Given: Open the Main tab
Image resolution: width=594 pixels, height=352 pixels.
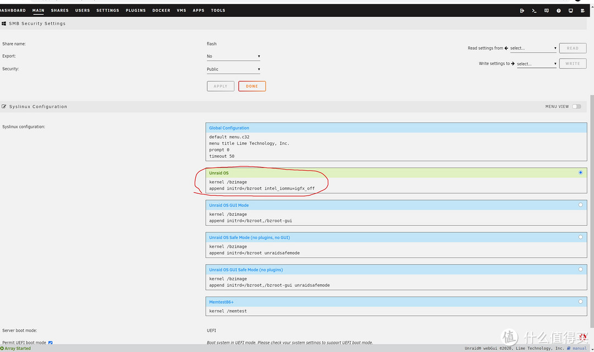Looking at the screenshot, I should click(38, 10).
